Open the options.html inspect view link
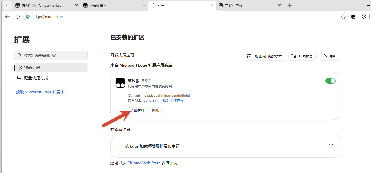The image size is (371, 173). coord(153,100)
